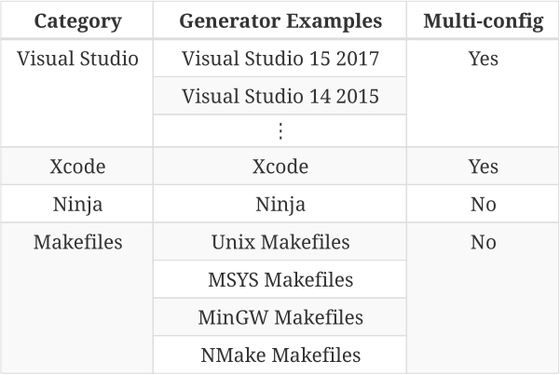The image size is (560, 375).
Task: Click the Multi-config column header
Action: 483,20
